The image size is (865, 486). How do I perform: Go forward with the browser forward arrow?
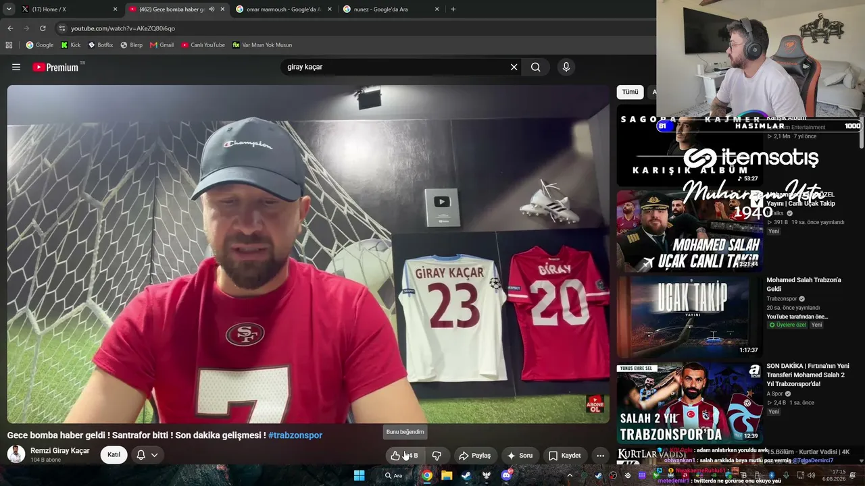click(x=26, y=28)
